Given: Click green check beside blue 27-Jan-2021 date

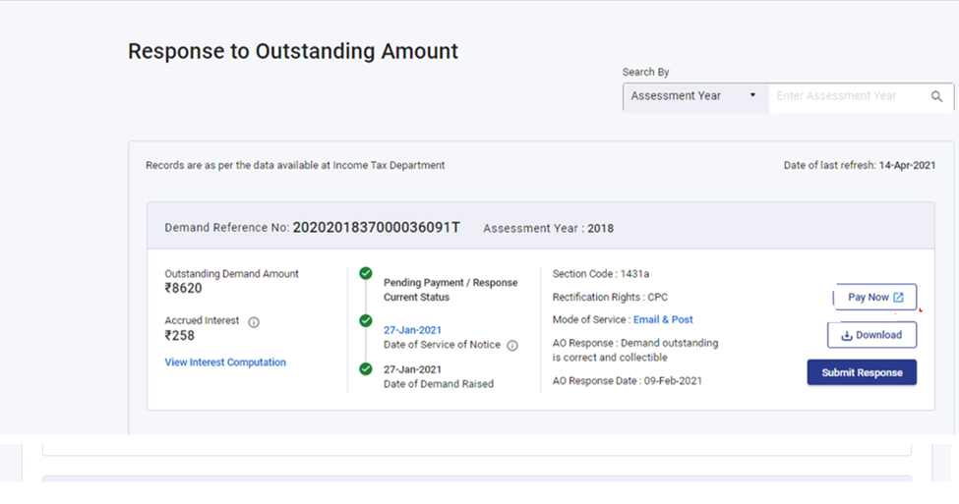Looking at the screenshot, I should coord(366,321).
